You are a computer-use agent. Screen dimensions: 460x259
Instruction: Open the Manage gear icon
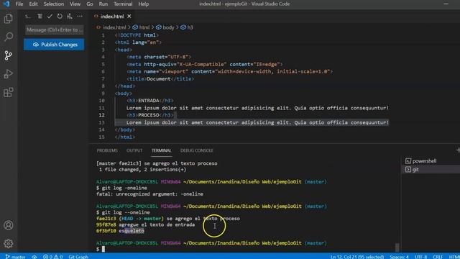(8, 243)
